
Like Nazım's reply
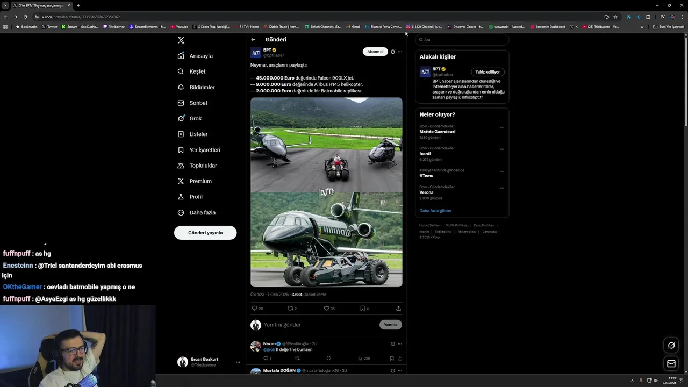coord(329,359)
